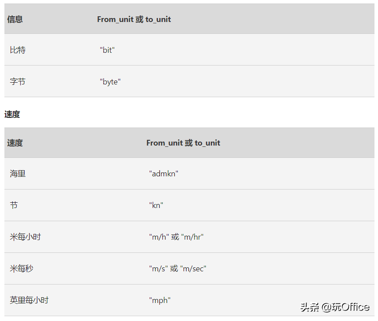
Task: Click the 头条 @玩Office watermark
Action: click(335, 307)
